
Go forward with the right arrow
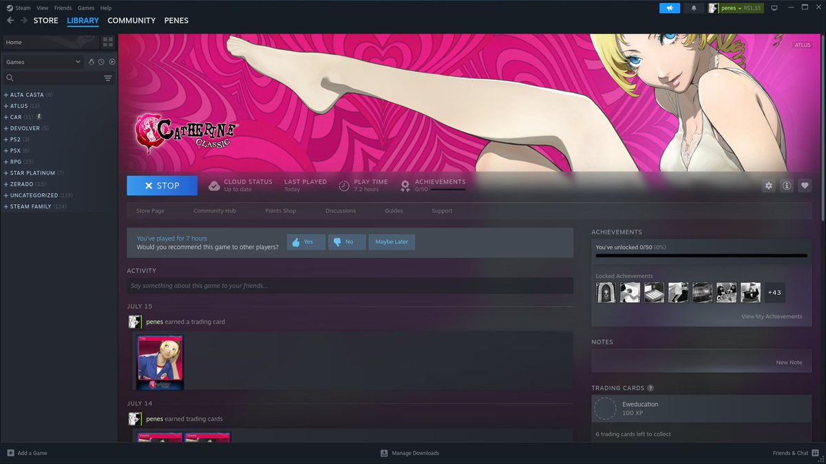click(24, 21)
